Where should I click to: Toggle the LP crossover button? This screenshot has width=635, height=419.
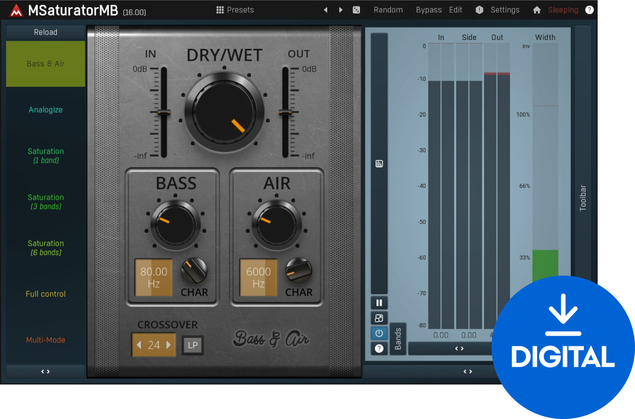coord(193,345)
